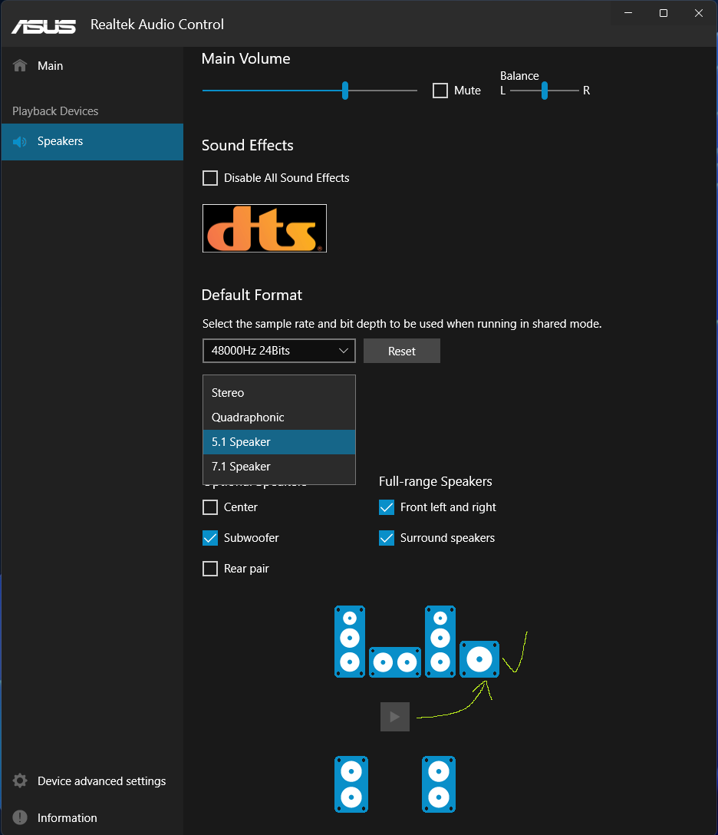Close the Realtek Audio Control window
This screenshot has width=718, height=835.
pos(699,13)
